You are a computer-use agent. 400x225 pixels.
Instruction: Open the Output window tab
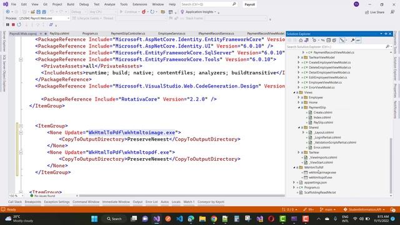(137, 202)
